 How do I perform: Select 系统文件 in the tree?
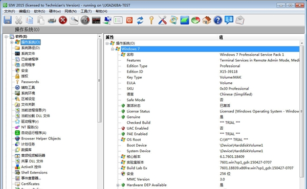(28, 54)
